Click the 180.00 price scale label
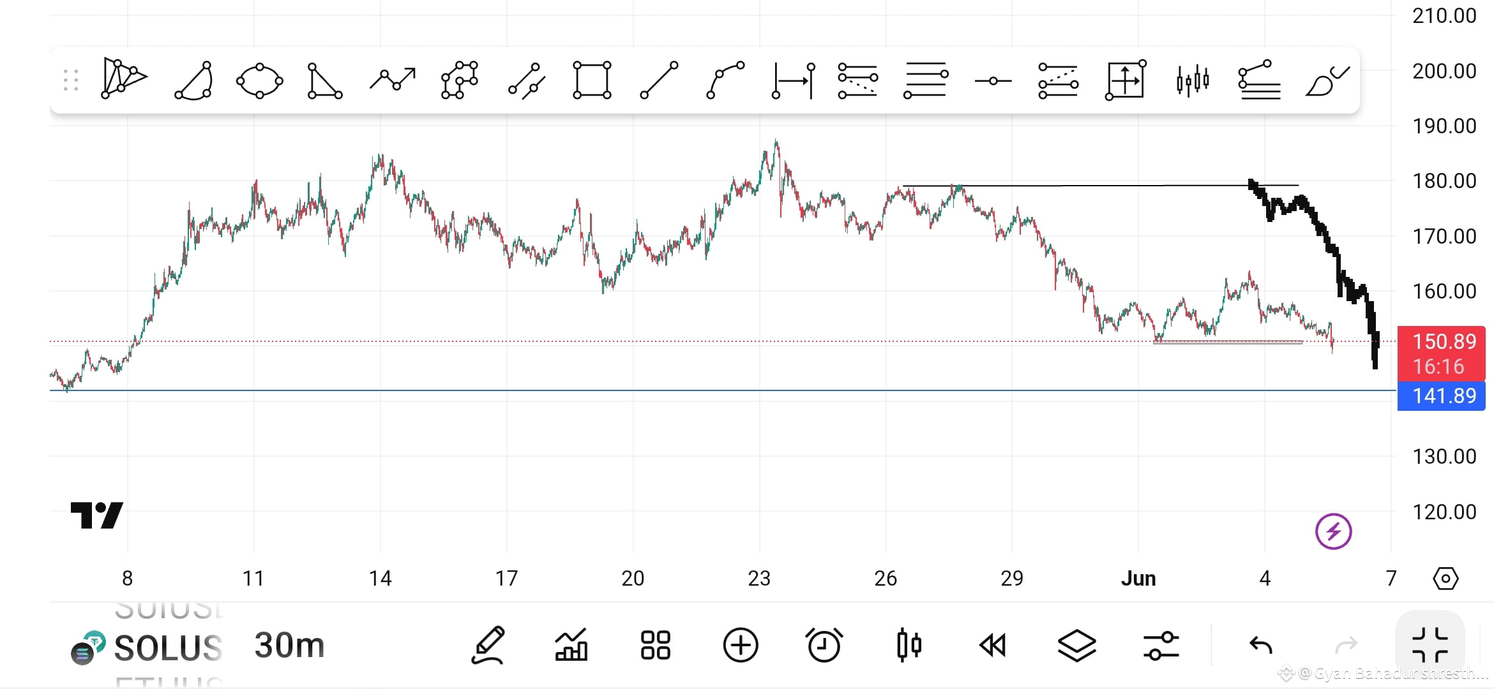 pos(1444,181)
